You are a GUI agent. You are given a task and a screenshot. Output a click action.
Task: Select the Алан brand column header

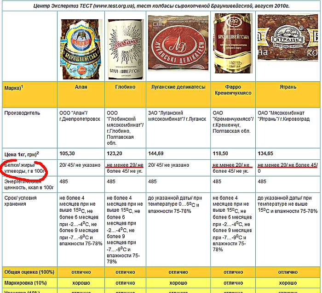81,86
